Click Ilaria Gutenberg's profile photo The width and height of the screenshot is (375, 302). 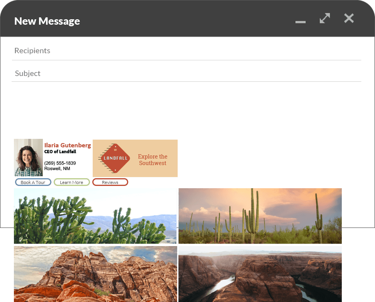29,158
